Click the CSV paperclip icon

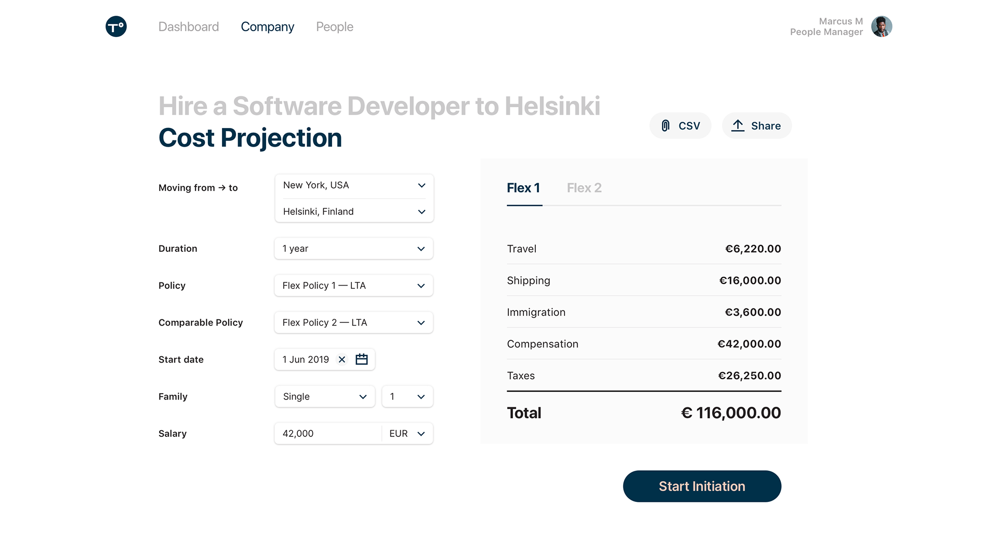pos(665,126)
